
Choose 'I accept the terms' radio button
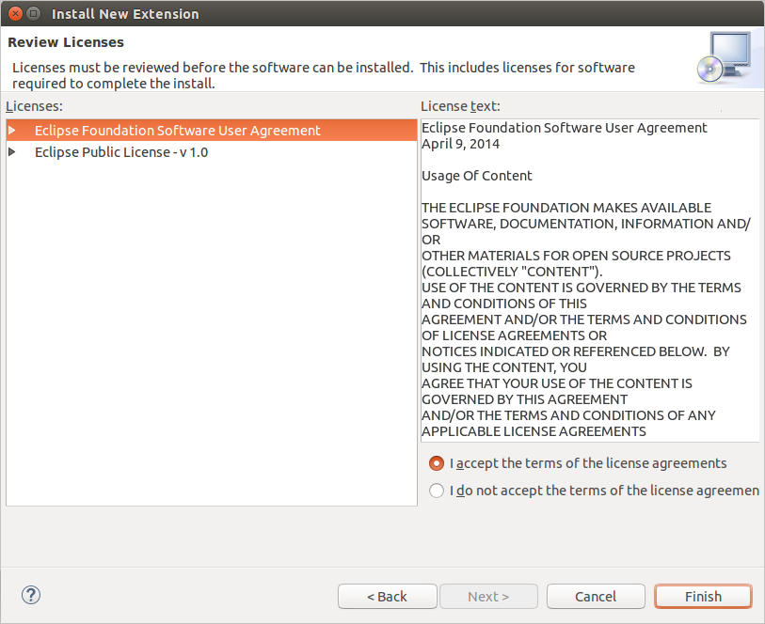437,463
